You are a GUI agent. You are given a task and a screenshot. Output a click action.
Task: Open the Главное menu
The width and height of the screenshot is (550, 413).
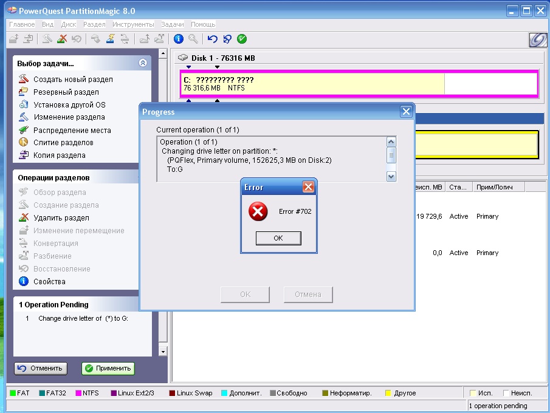[x=22, y=24]
